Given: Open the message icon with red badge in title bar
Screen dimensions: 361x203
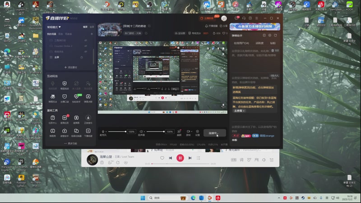Looking at the screenshot, I should pos(236,18).
